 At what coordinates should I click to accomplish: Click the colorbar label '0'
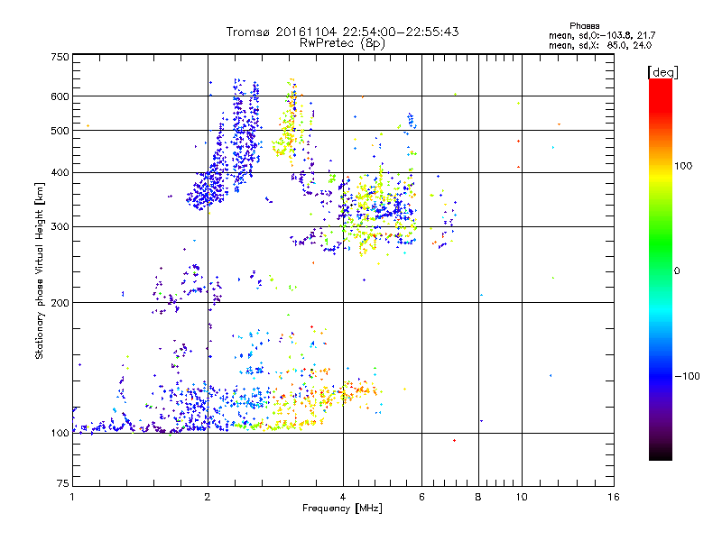coord(677,270)
